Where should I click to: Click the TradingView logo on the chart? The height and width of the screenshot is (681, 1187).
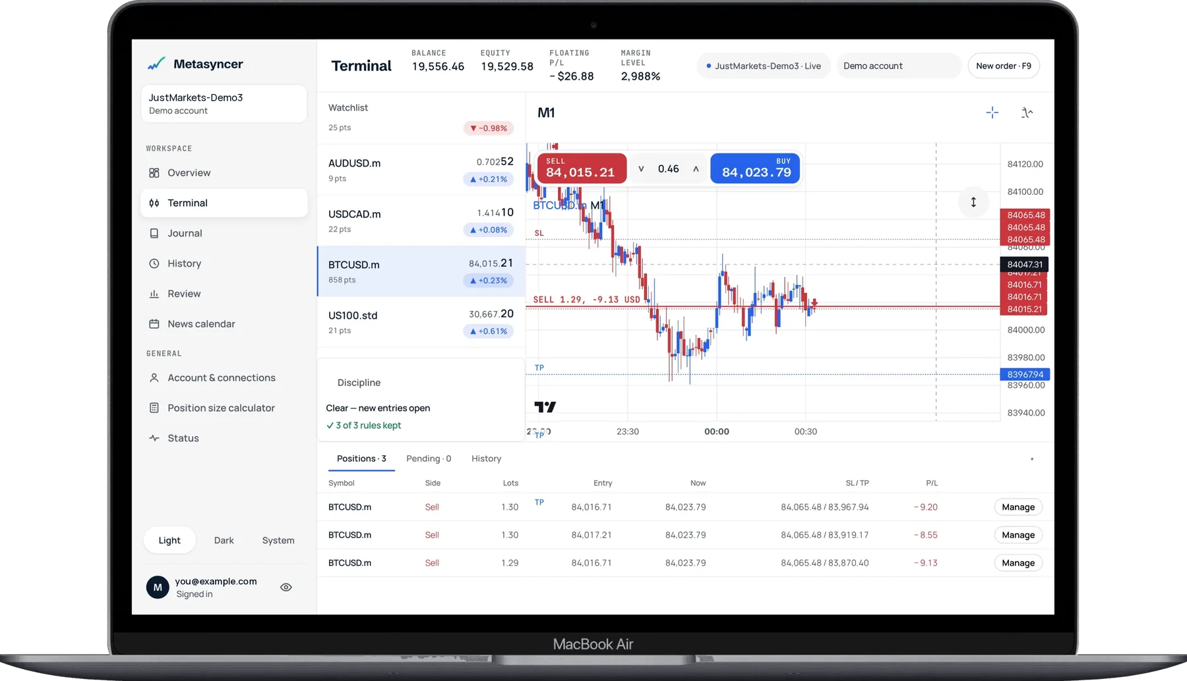(x=545, y=407)
